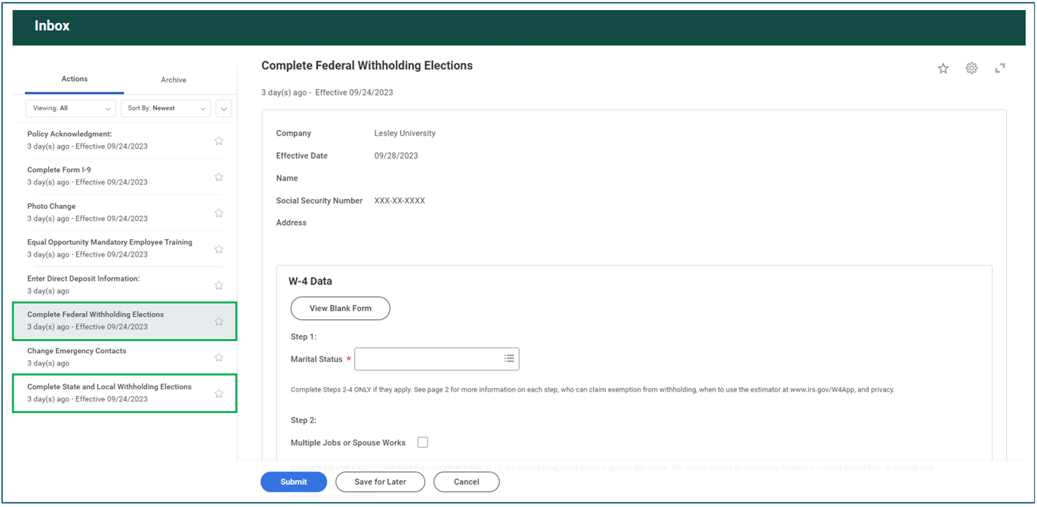Star the Photo Change item
This screenshot has height=507, width=1037.
point(219,213)
